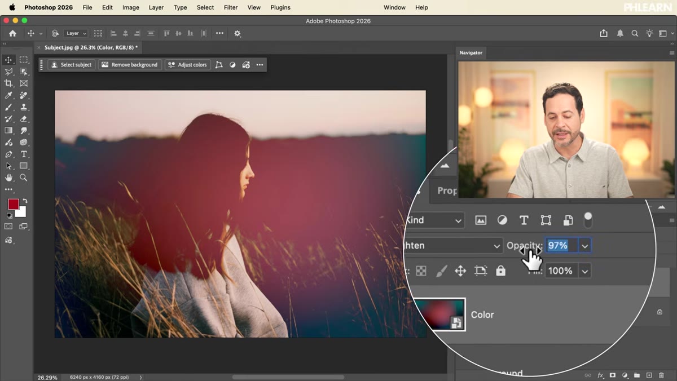Select the Gradient tool
677x381 pixels.
point(8,131)
